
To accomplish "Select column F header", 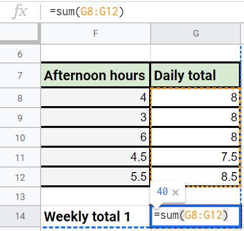I will pos(96,34).
